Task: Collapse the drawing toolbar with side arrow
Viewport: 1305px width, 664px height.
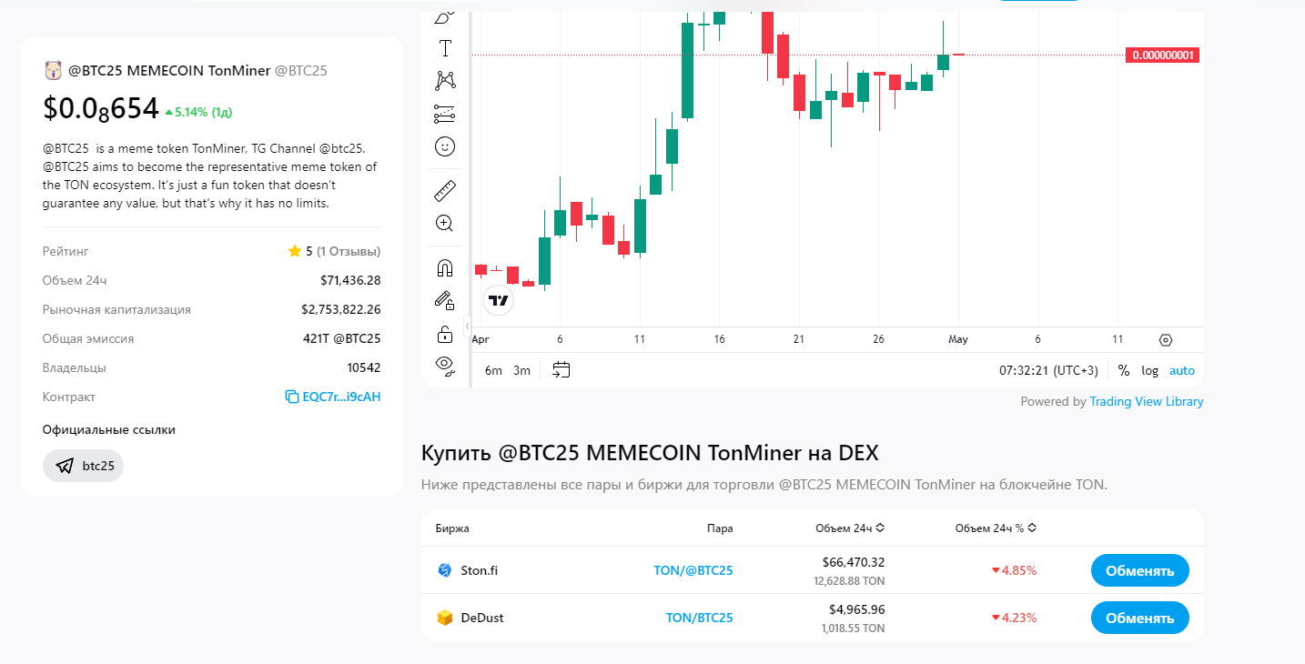Action: point(467,325)
